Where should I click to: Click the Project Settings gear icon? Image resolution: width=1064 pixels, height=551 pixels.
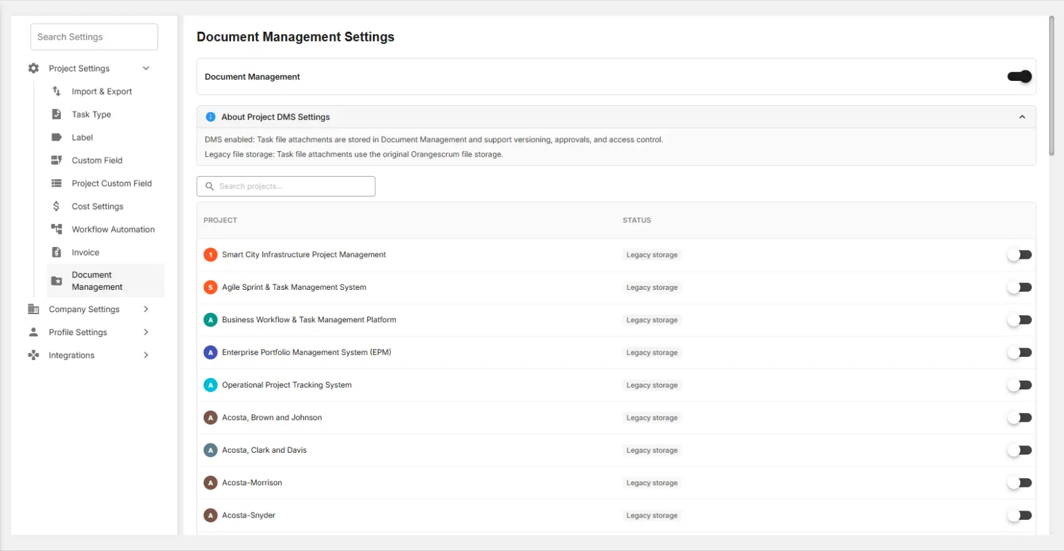click(34, 68)
